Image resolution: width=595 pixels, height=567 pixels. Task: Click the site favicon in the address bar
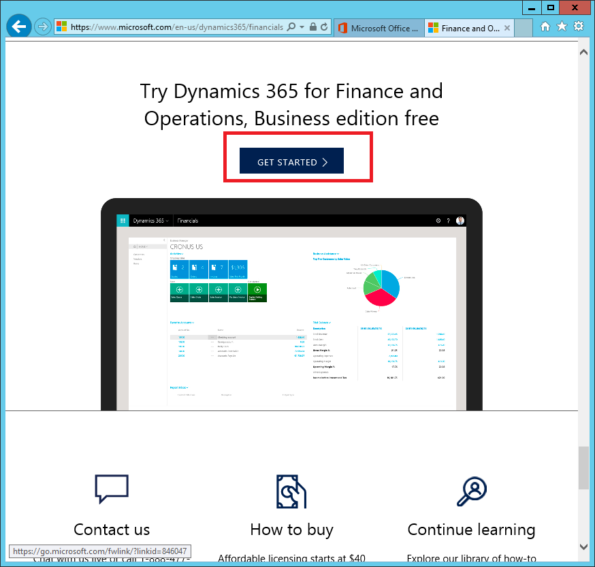61,27
